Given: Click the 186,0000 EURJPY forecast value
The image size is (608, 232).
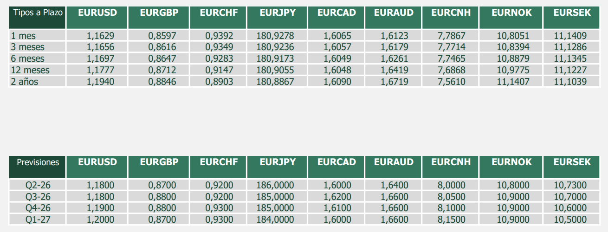Looking at the screenshot, I should coord(275,185).
